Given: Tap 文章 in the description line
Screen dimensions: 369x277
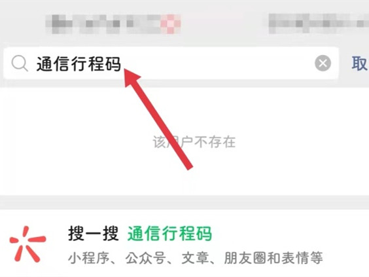Looking at the screenshot, I should tap(196, 258).
